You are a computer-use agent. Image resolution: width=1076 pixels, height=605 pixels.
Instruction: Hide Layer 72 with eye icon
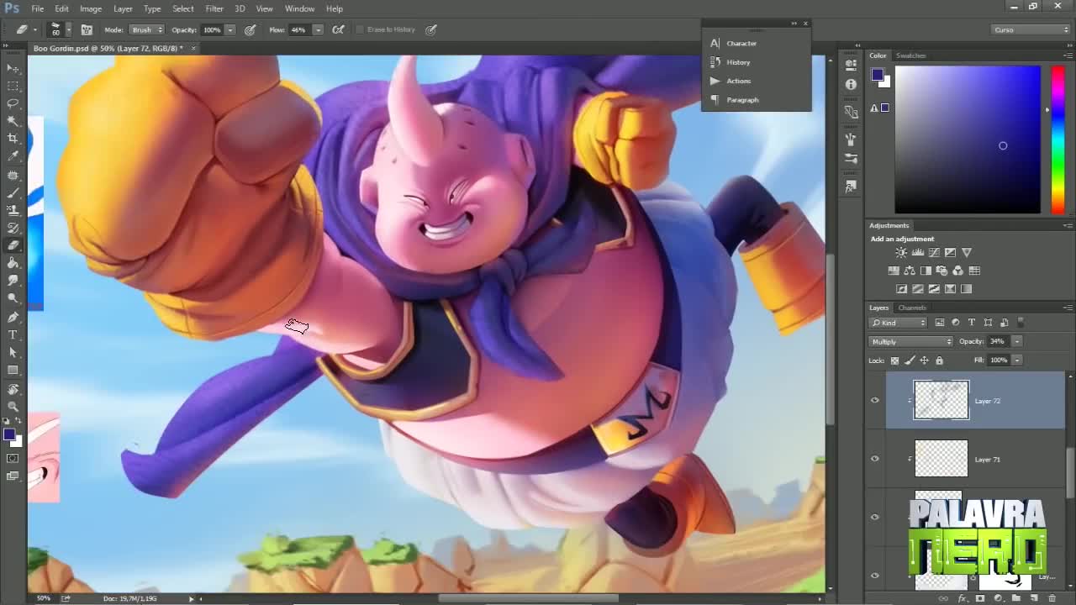[x=874, y=401]
